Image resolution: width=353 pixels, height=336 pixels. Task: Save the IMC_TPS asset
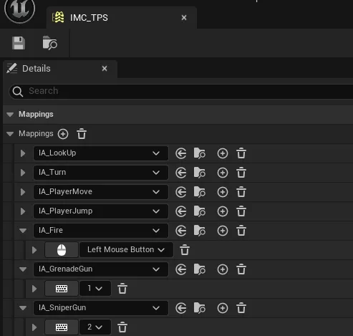[x=19, y=43]
